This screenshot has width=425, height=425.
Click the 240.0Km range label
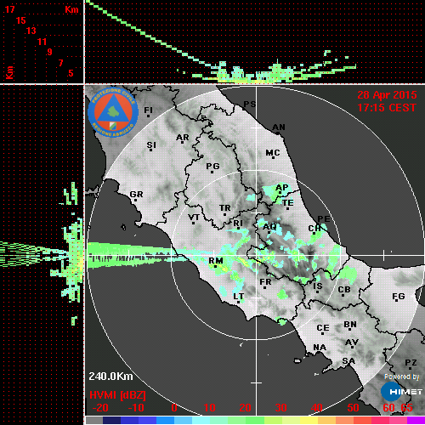point(110,377)
